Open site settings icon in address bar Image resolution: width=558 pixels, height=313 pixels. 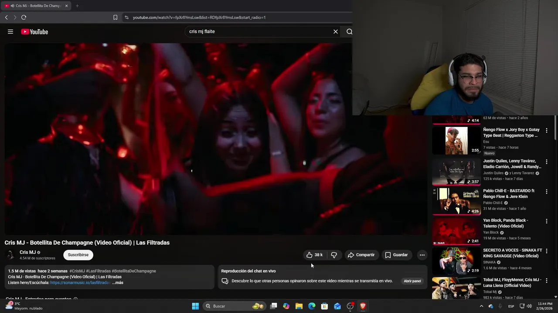(x=126, y=17)
